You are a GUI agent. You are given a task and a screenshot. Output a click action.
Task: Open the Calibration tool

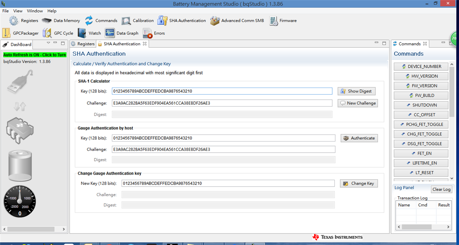tap(138, 20)
